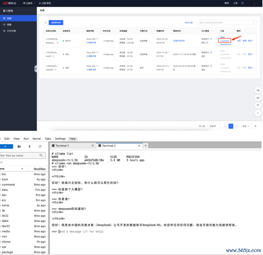Refresh the instance list
The height and width of the screenshot is (255, 263).
(x=45, y=23)
